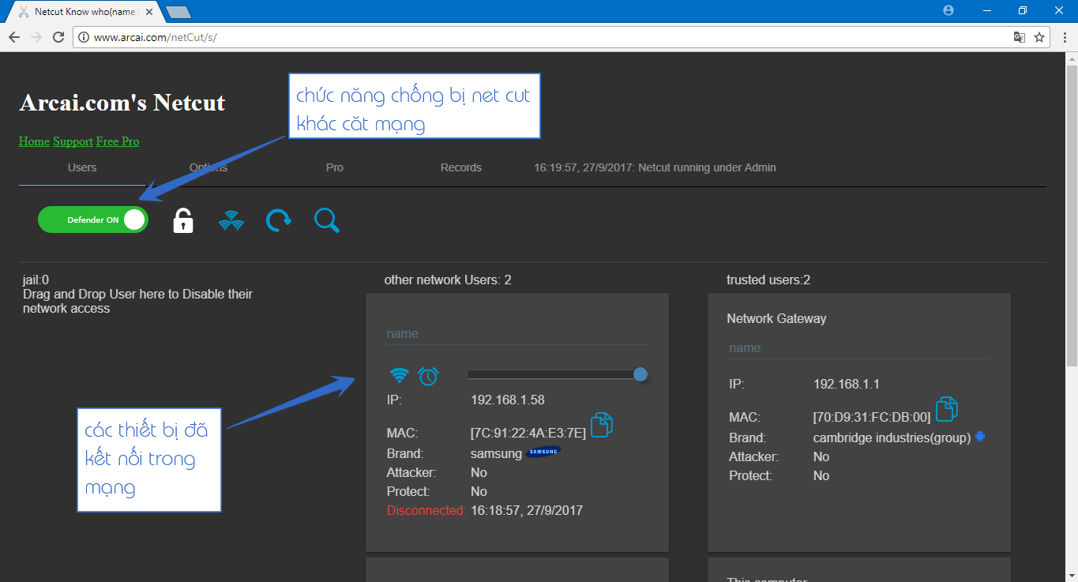Click the translate page icon in address bar
The width and height of the screenshot is (1078, 582).
tap(1020, 37)
